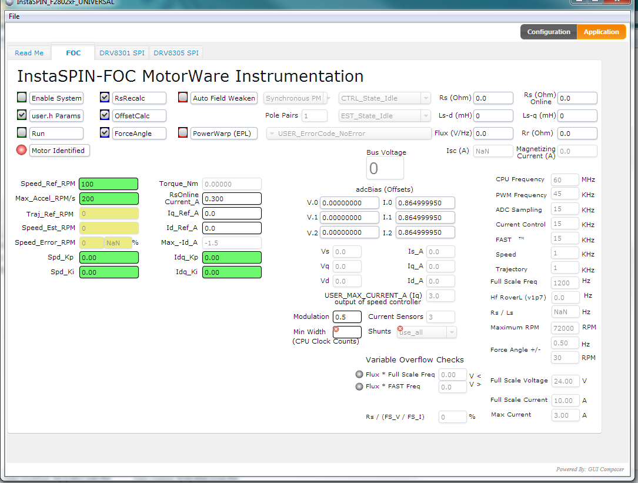Click the Bus Voltage display box

coord(385,168)
